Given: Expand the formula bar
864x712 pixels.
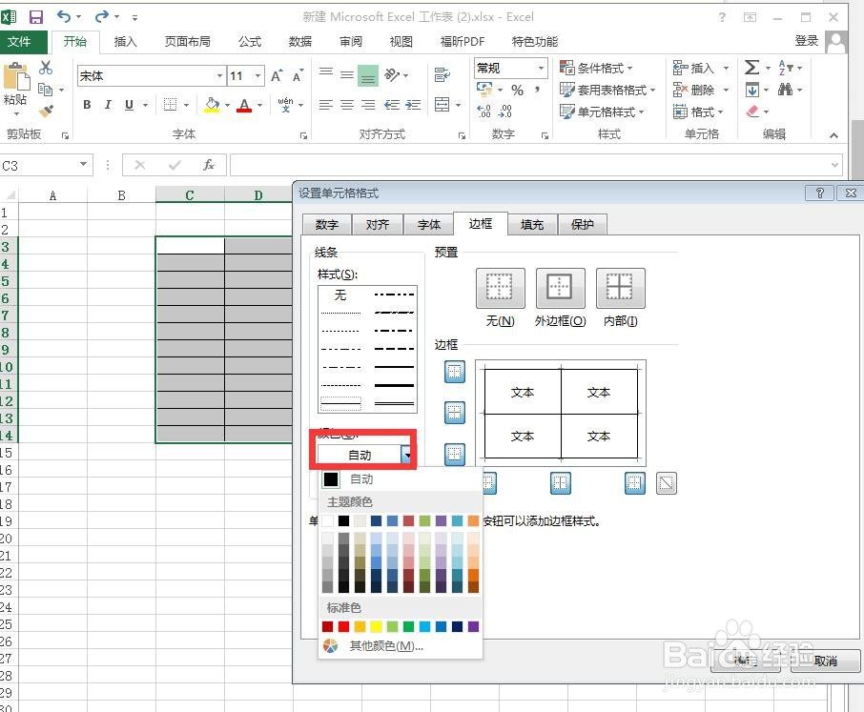Looking at the screenshot, I should [x=834, y=165].
